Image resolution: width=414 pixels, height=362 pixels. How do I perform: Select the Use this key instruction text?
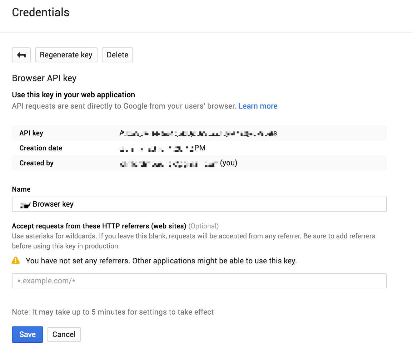(73, 95)
